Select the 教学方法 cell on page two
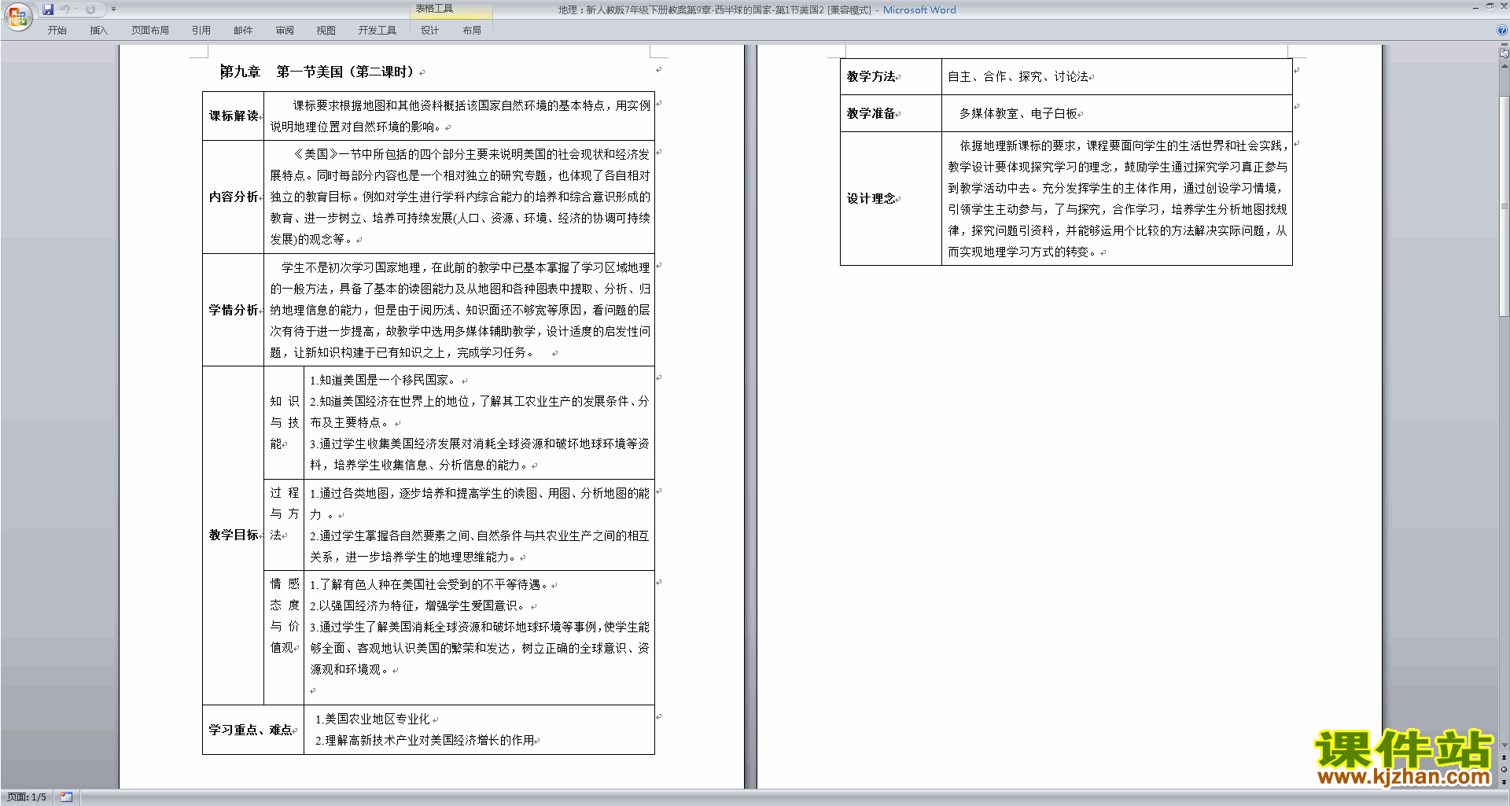The height and width of the screenshot is (806, 1510). point(891,76)
